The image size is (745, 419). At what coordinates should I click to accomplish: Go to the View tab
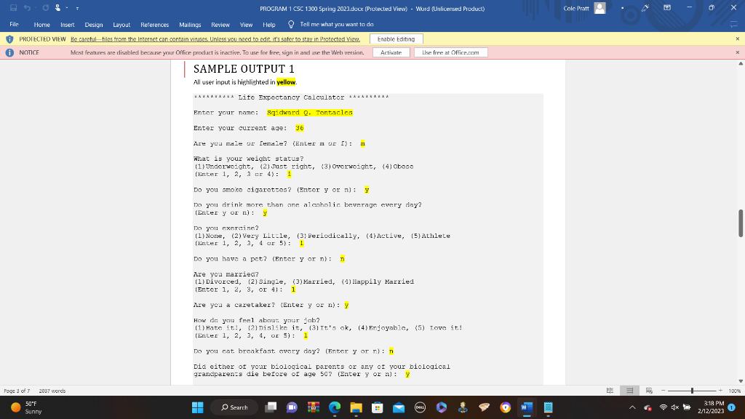coord(246,25)
